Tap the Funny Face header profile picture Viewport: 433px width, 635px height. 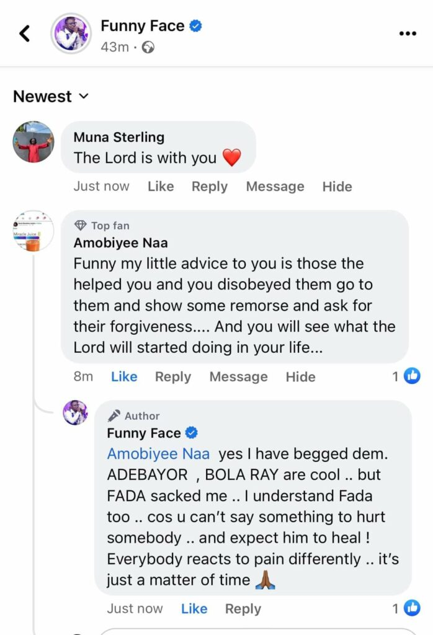[x=71, y=33]
